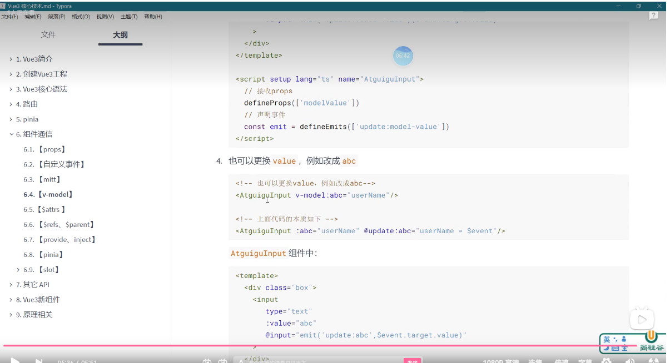Open the 编辑(E) menu
The height and width of the screenshot is (363, 670).
click(x=33, y=17)
